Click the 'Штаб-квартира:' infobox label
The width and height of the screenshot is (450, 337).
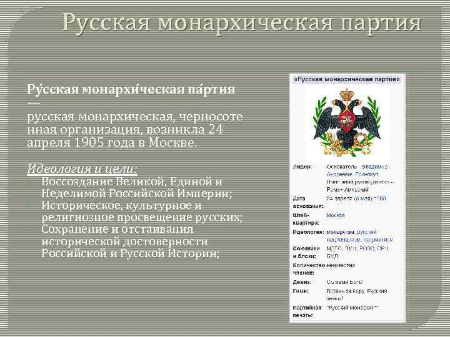pyautogui.click(x=306, y=218)
